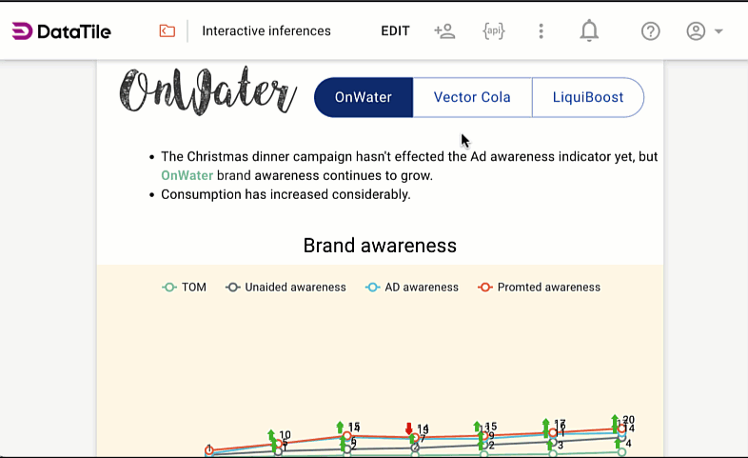
Task: Switch to the LiquiBoost tab
Action: [588, 97]
